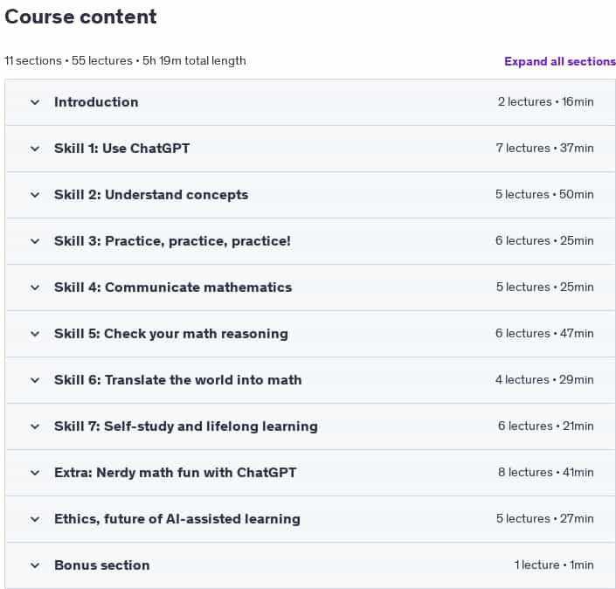Click '2 lectures • 16min' in Introduction row
Viewport: 616px width, 589px height.
click(546, 101)
